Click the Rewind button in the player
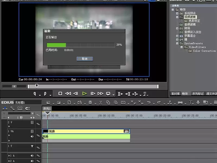The image size is (217, 163). 68,94
